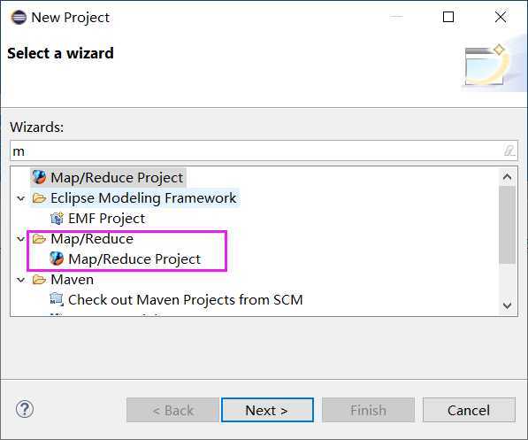The width and height of the screenshot is (528, 440).
Task: Click the Map/Reduce folder icon
Action: 39,239
